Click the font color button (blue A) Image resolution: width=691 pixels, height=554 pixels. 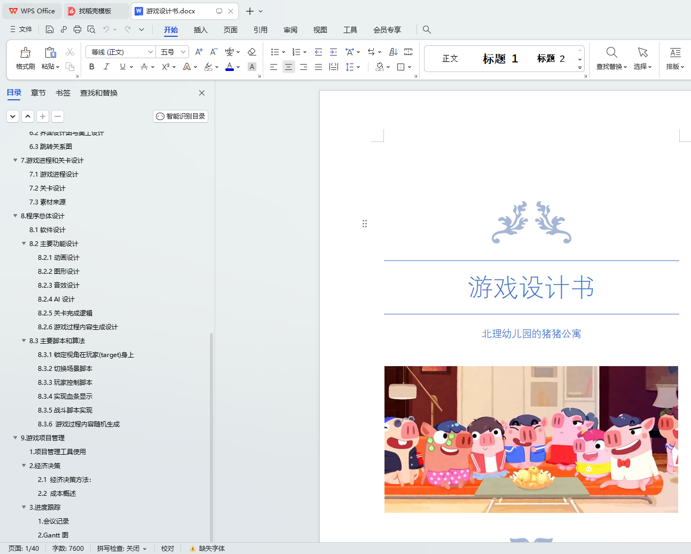[x=230, y=67]
